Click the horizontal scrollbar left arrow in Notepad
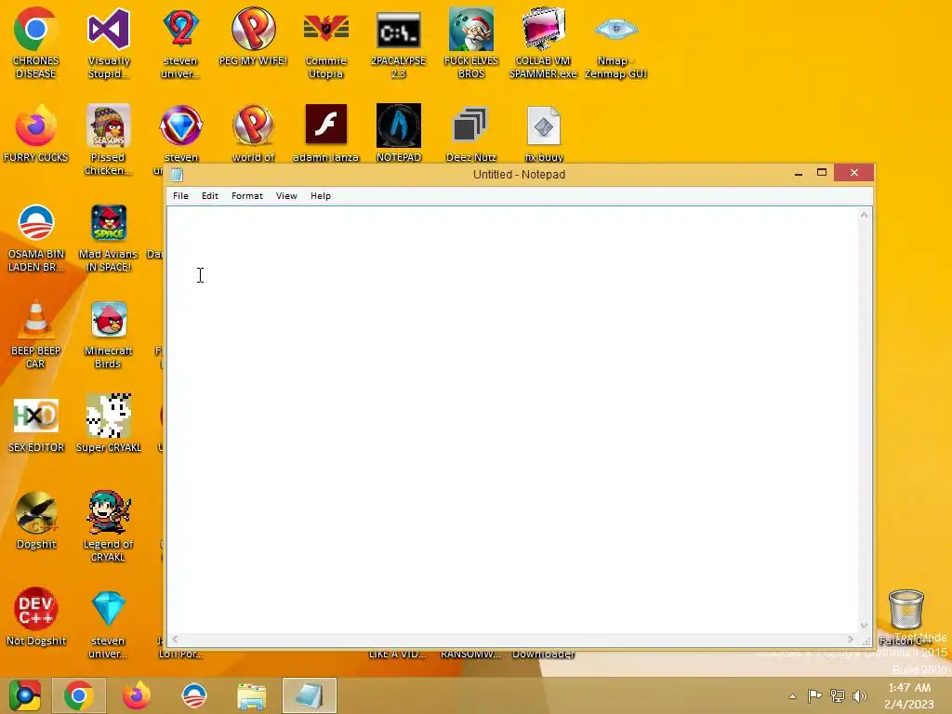The image size is (952, 714). click(175, 639)
